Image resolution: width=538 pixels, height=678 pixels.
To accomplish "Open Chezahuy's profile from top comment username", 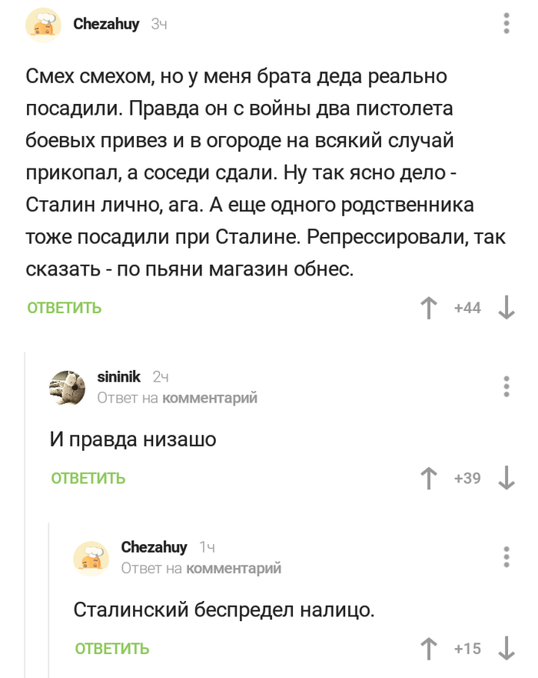I will (106, 24).
